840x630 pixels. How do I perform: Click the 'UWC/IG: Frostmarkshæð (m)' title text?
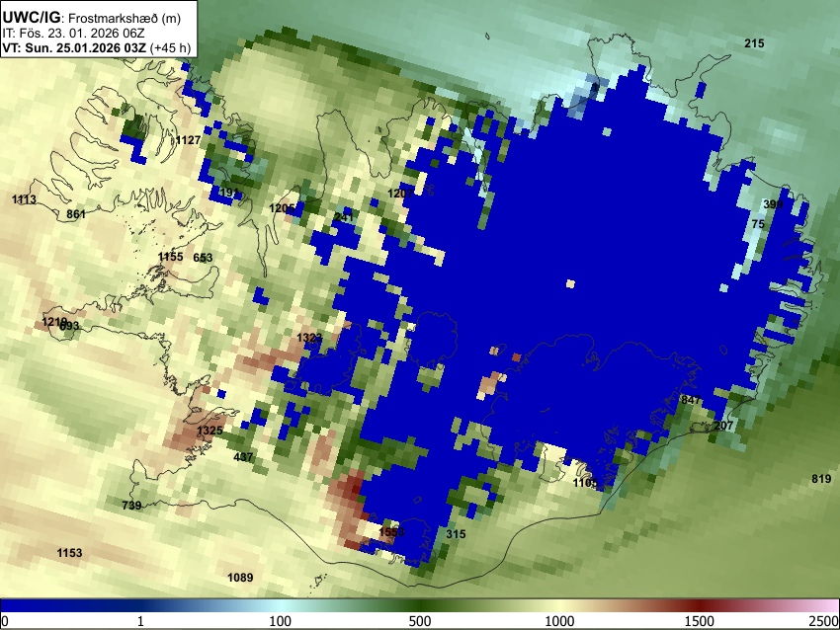(x=92, y=18)
